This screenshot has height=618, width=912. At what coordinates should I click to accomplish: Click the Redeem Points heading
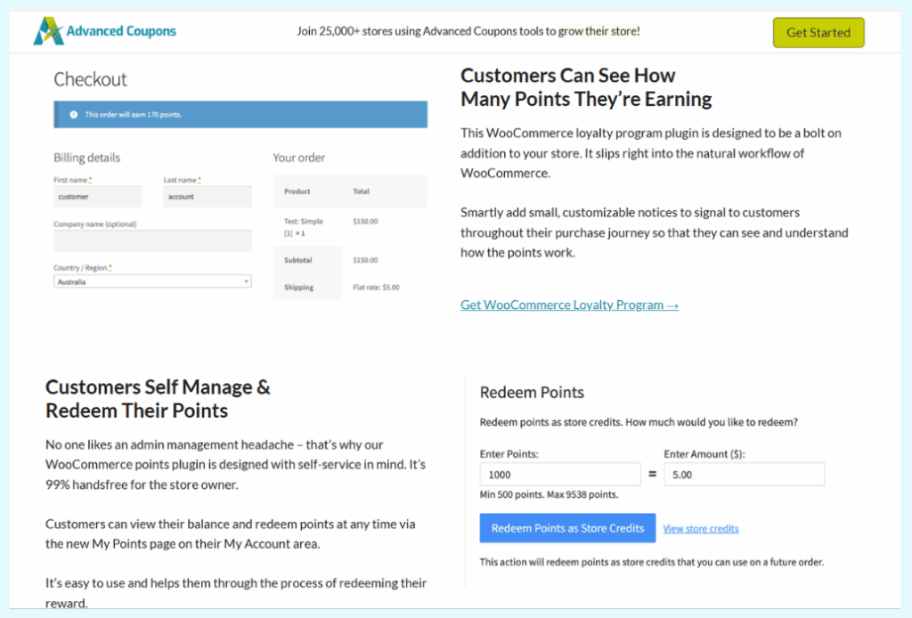pos(532,392)
